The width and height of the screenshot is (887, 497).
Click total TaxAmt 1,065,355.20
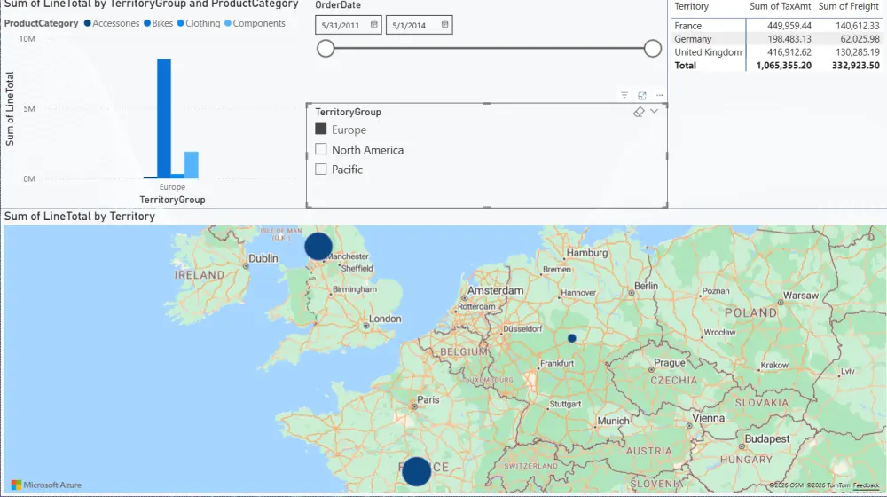click(x=783, y=65)
